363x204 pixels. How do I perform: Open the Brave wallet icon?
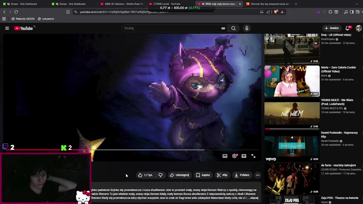coord(358,12)
